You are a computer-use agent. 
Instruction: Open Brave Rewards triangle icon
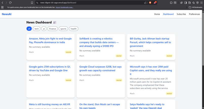click(x=155, y=3)
